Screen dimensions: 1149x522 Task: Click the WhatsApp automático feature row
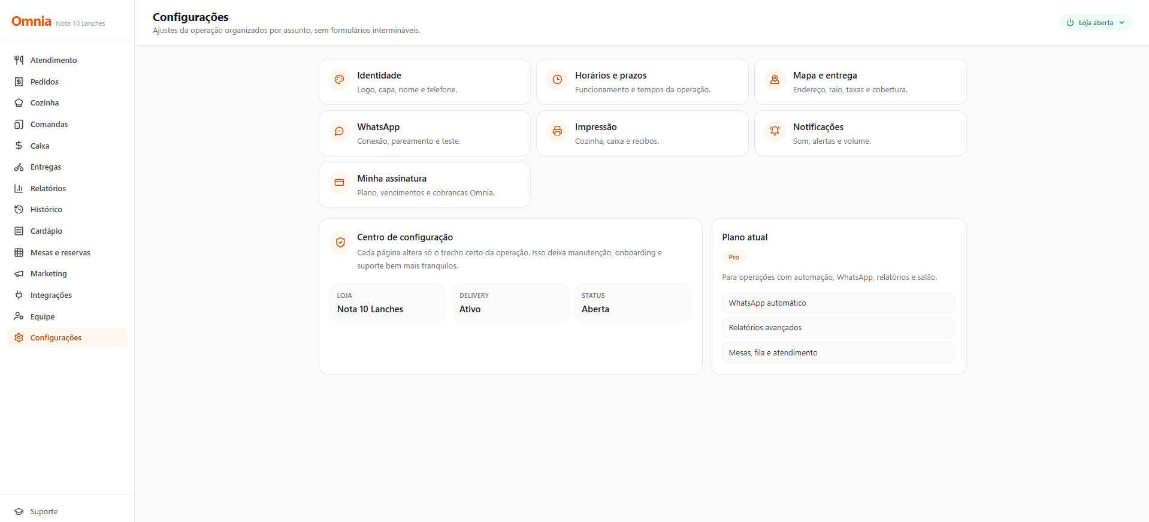[x=838, y=303]
